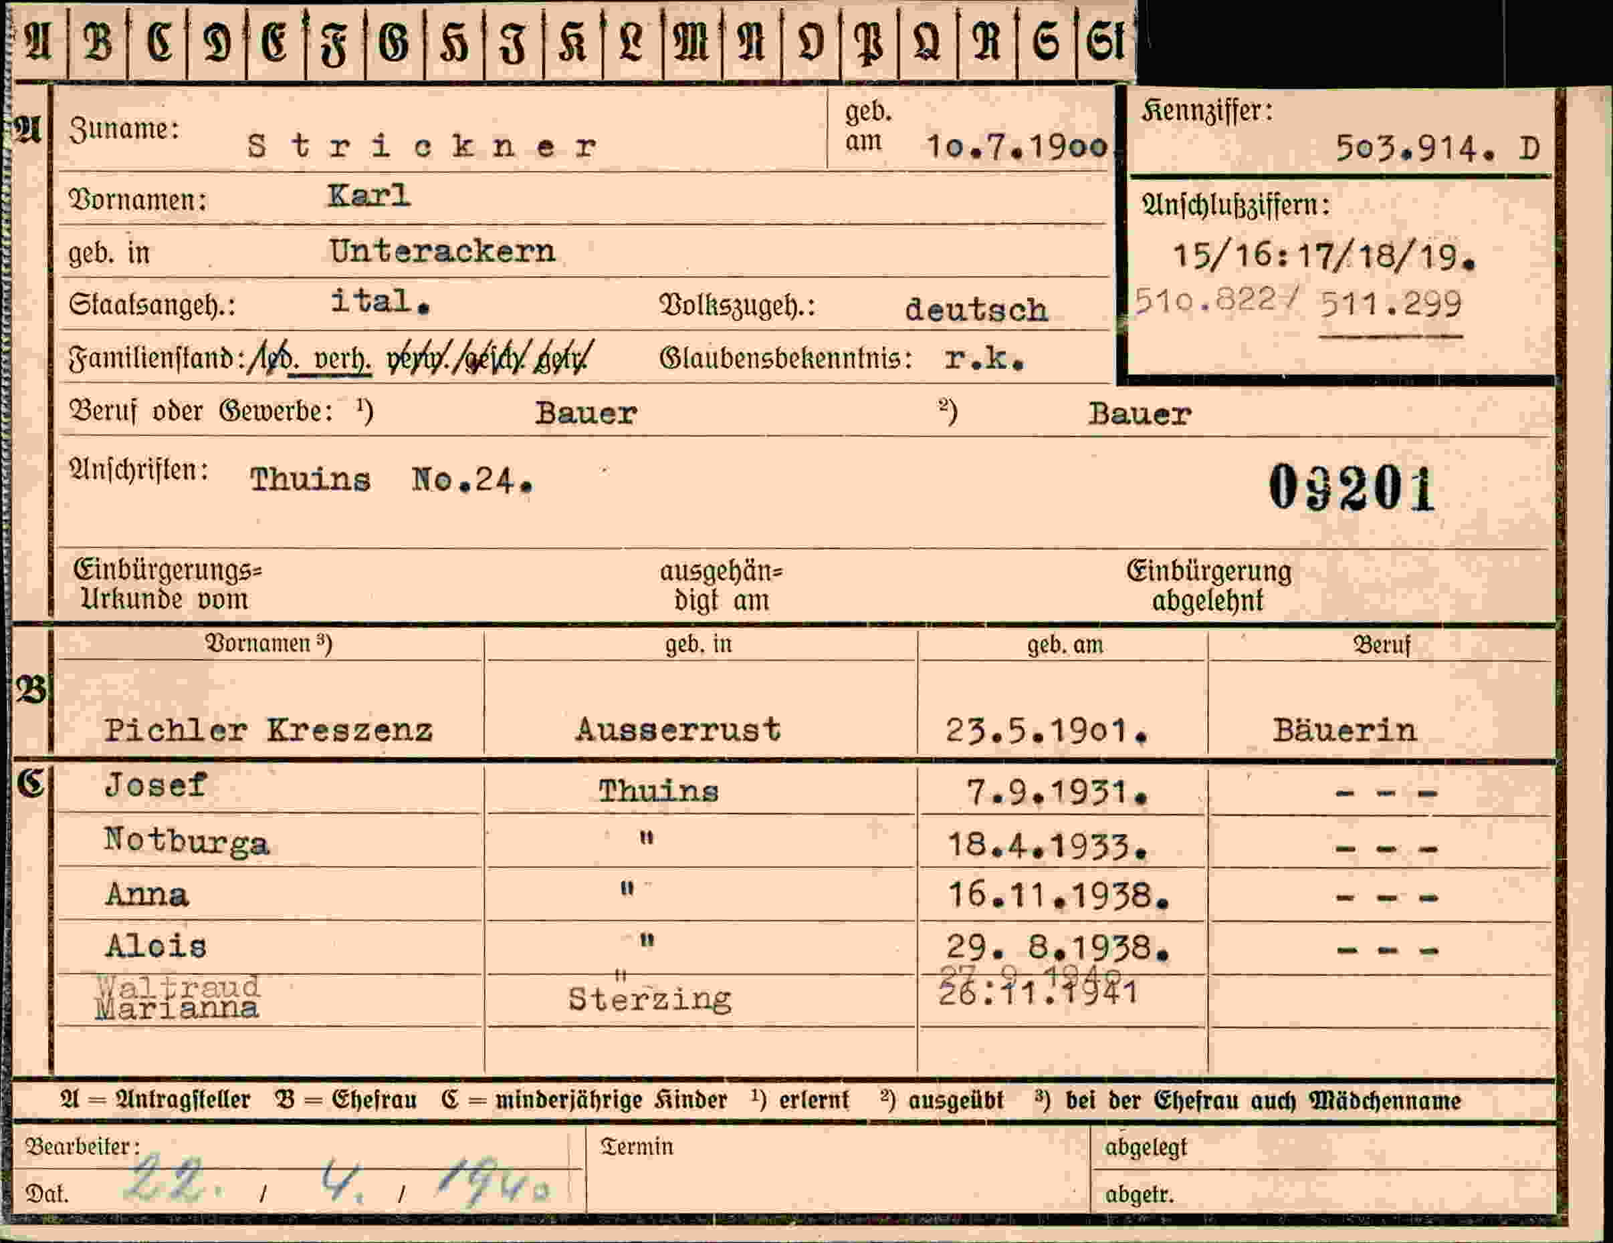Click the Kennziffer number '503.914. D'
The height and width of the screenshot is (1243, 1613).
click(1437, 148)
